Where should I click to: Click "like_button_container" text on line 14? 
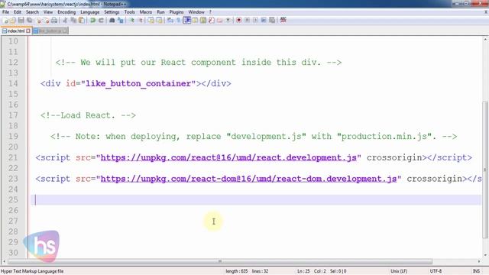141,83
